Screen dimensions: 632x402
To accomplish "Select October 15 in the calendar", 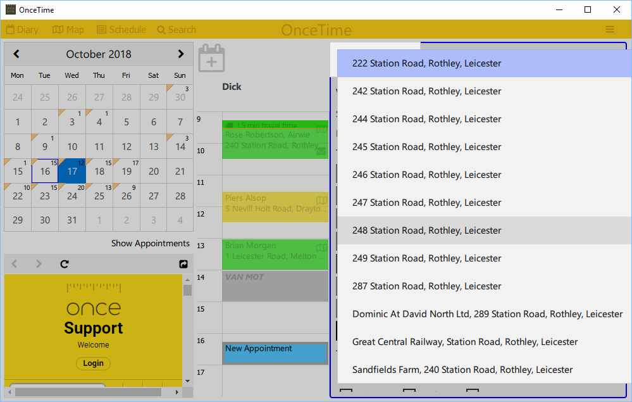I will (x=18, y=171).
